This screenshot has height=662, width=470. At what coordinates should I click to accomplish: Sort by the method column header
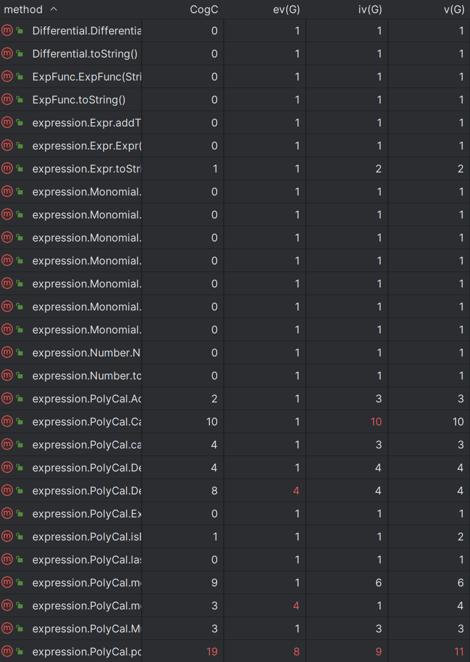tap(24, 9)
